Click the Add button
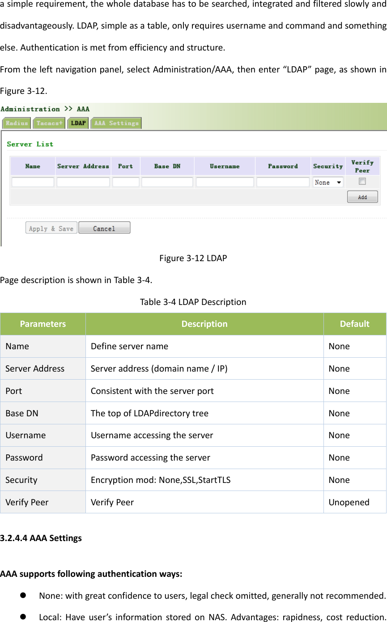 (362, 196)
